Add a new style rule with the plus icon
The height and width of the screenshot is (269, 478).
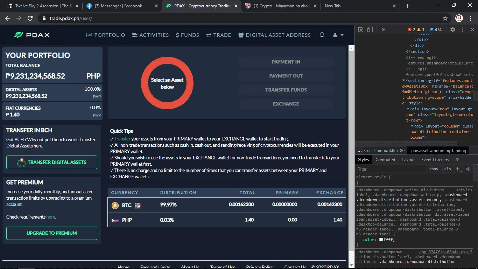tap(457, 169)
